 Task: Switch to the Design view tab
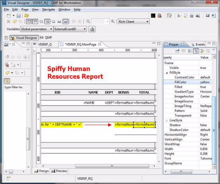[x=42, y=171]
